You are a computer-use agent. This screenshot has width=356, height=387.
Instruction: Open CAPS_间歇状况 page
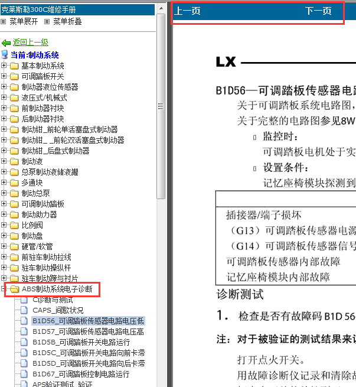[58, 310]
